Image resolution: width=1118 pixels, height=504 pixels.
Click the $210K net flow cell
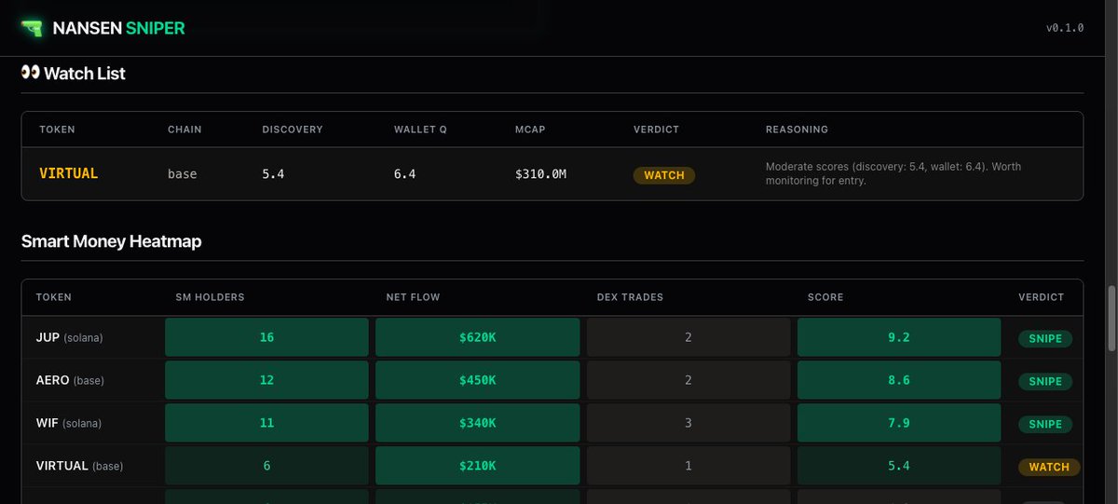[x=478, y=466]
